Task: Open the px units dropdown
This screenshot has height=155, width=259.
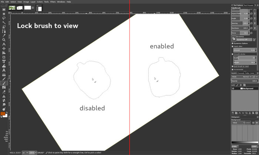Action: point(25,153)
